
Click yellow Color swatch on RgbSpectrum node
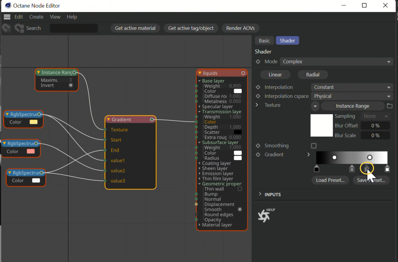33,122
